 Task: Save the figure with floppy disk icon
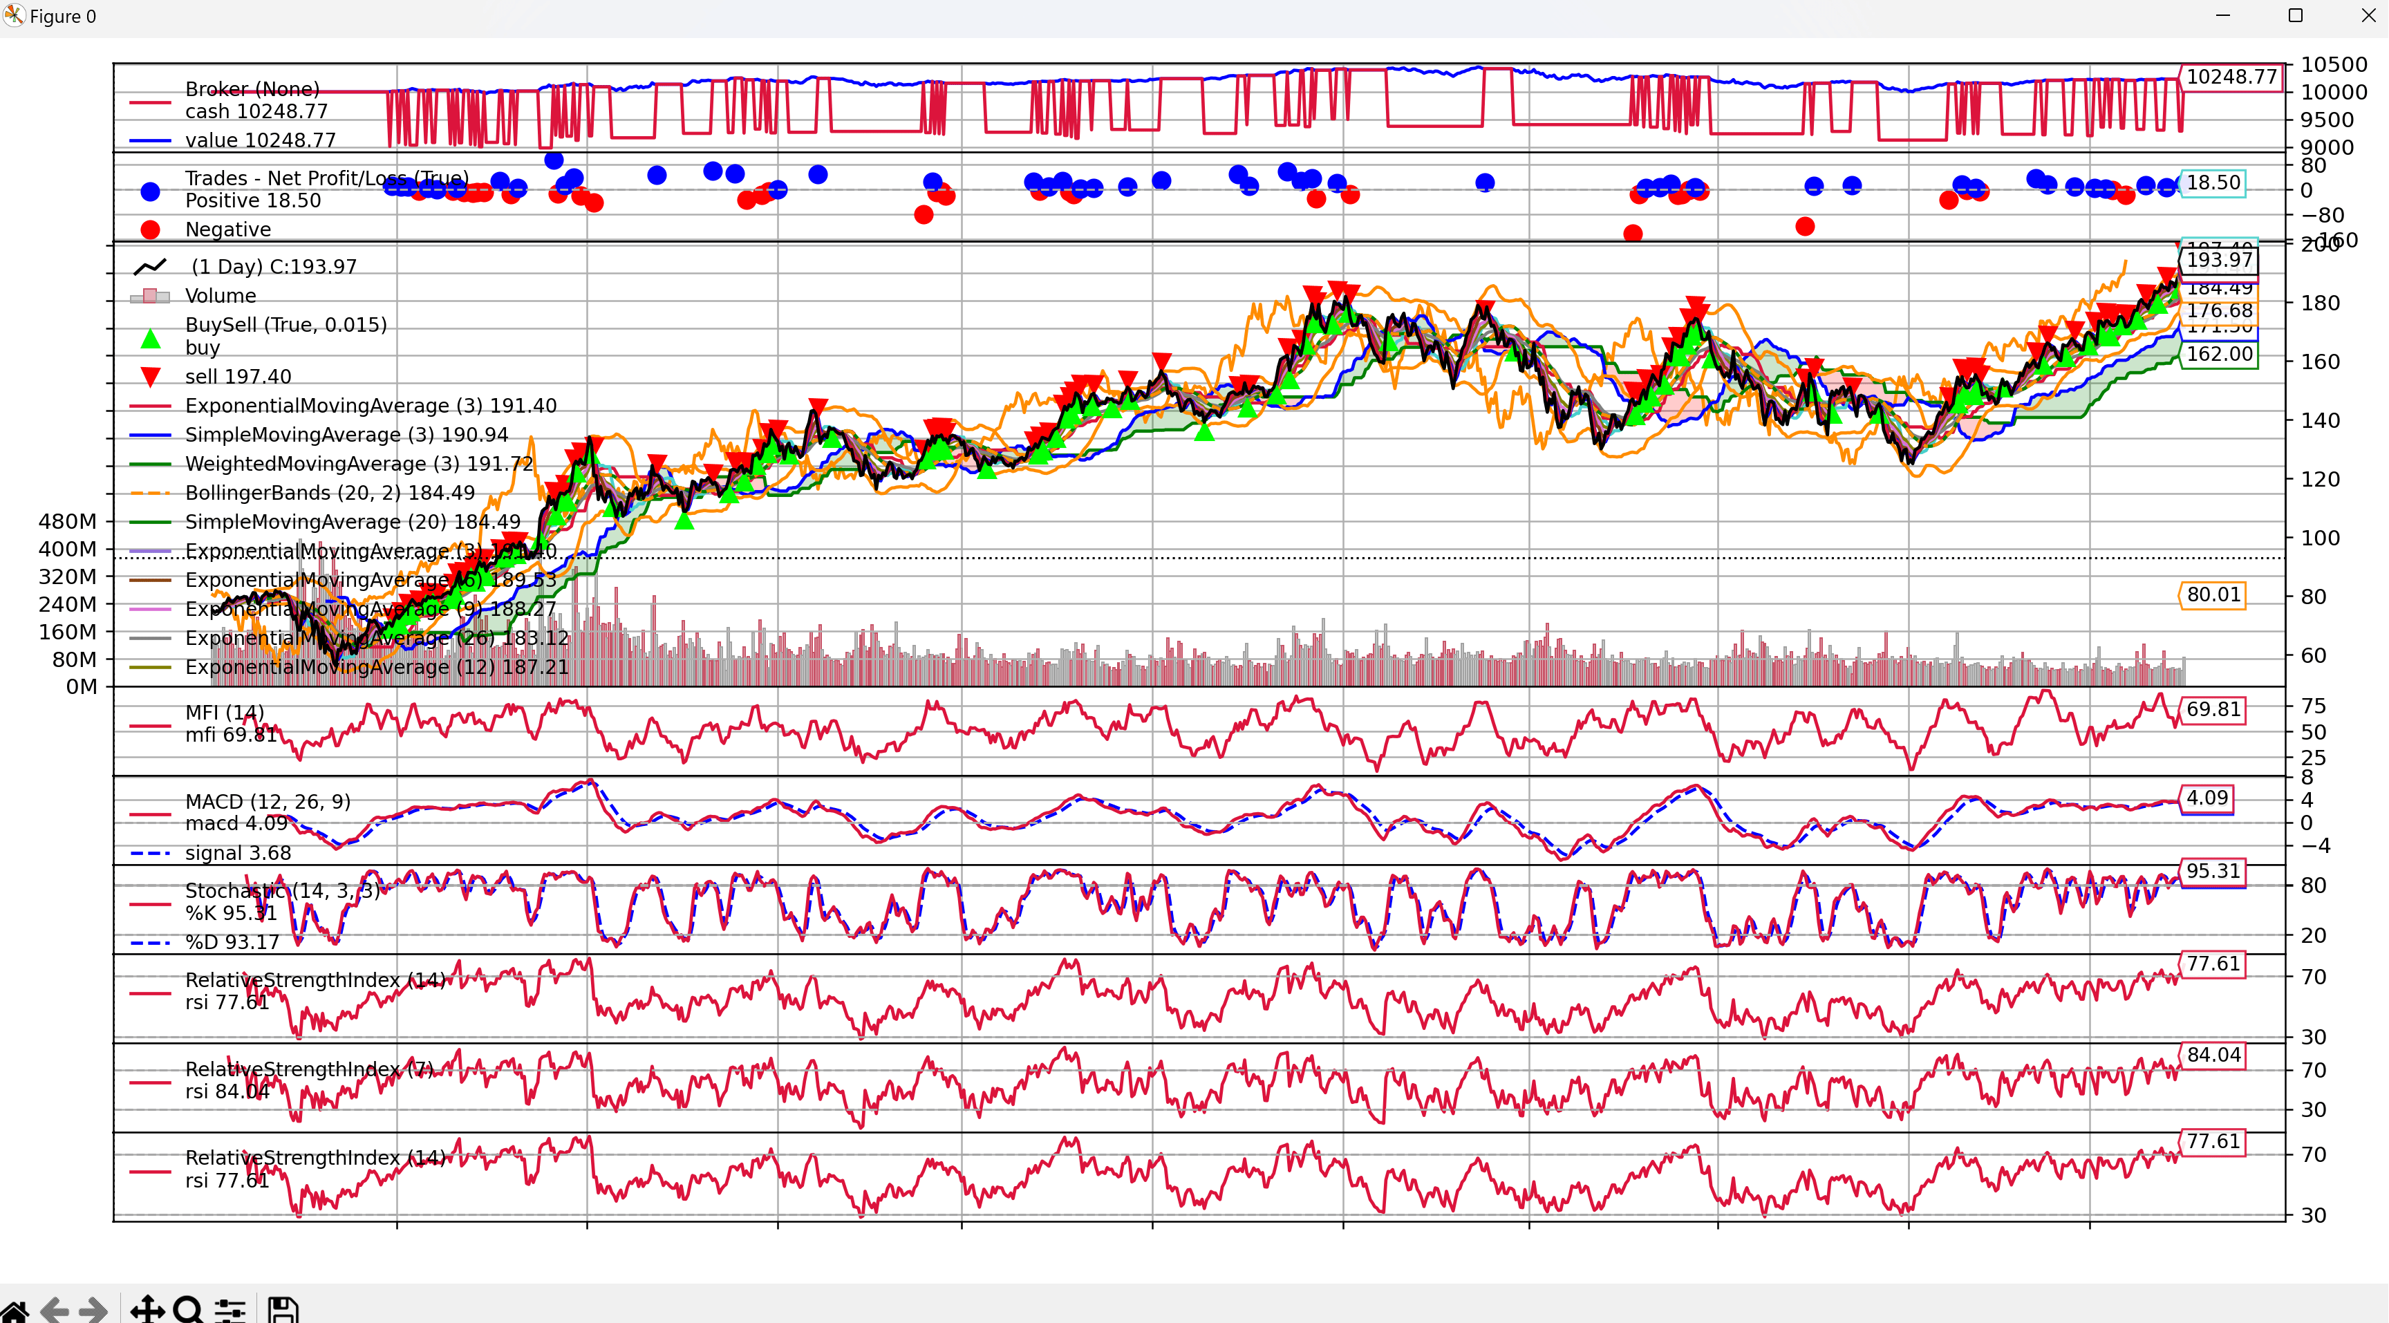pyautogui.click(x=283, y=1310)
